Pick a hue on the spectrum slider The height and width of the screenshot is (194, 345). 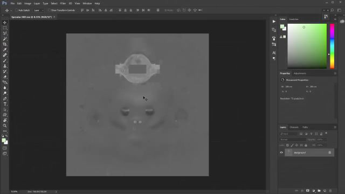pyautogui.click(x=332, y=46)
